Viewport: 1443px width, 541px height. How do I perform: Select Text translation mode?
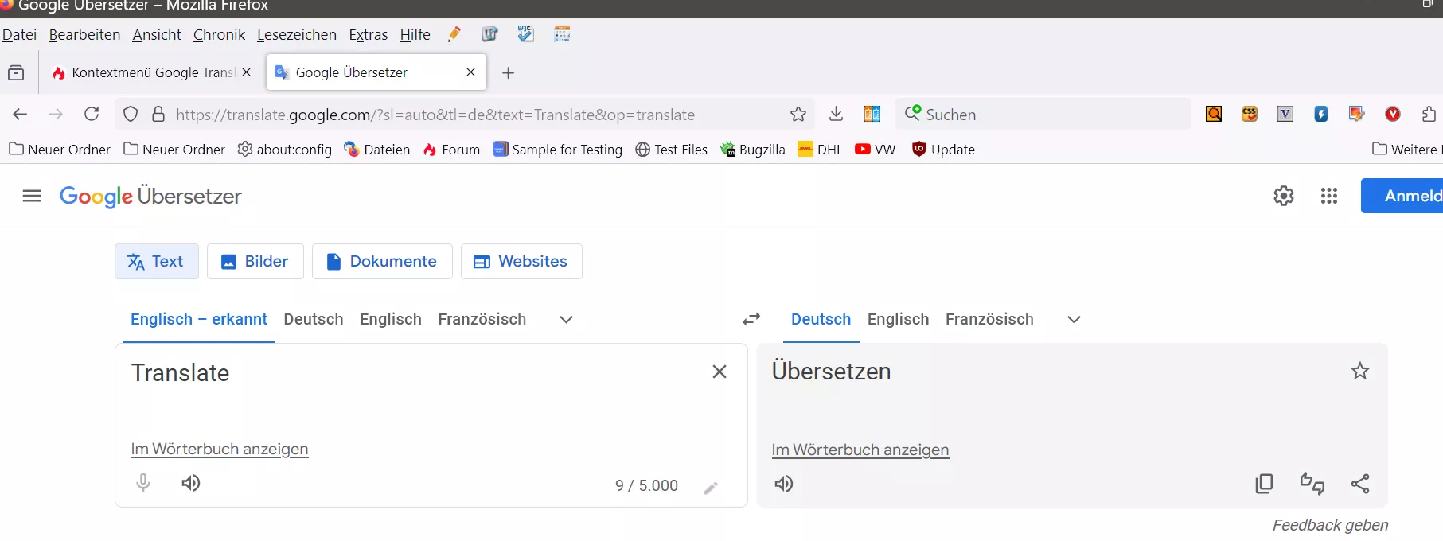157,261
